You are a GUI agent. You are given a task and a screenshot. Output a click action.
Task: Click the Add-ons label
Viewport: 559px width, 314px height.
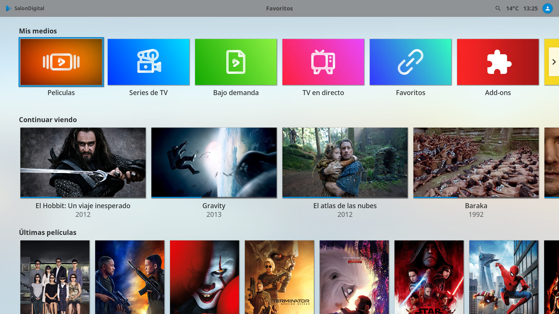coord(498,93)
